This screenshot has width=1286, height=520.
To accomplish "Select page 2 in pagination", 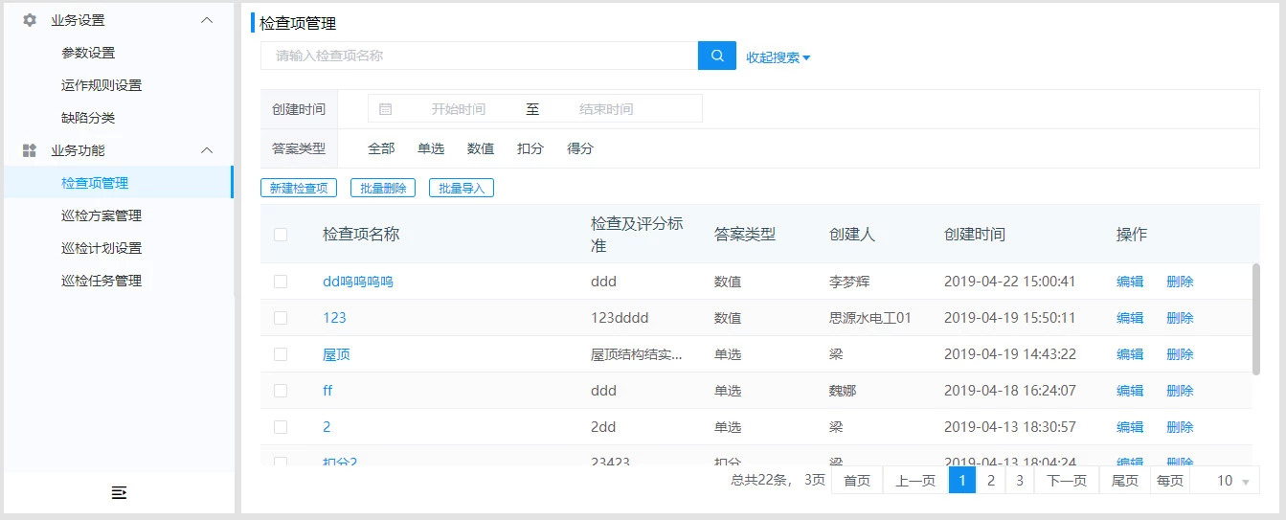I will tap(991, 481).
